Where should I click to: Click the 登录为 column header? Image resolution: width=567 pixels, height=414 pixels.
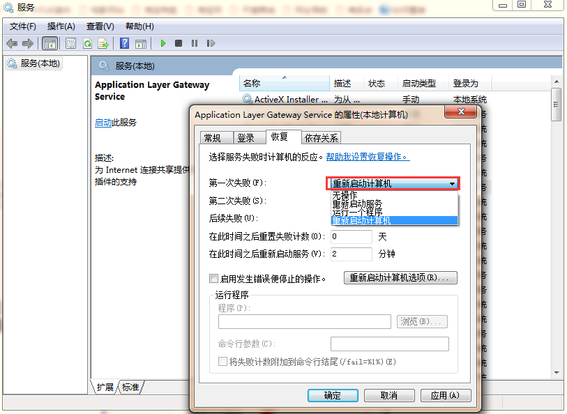pyautogui.click(x=469, y=84)
